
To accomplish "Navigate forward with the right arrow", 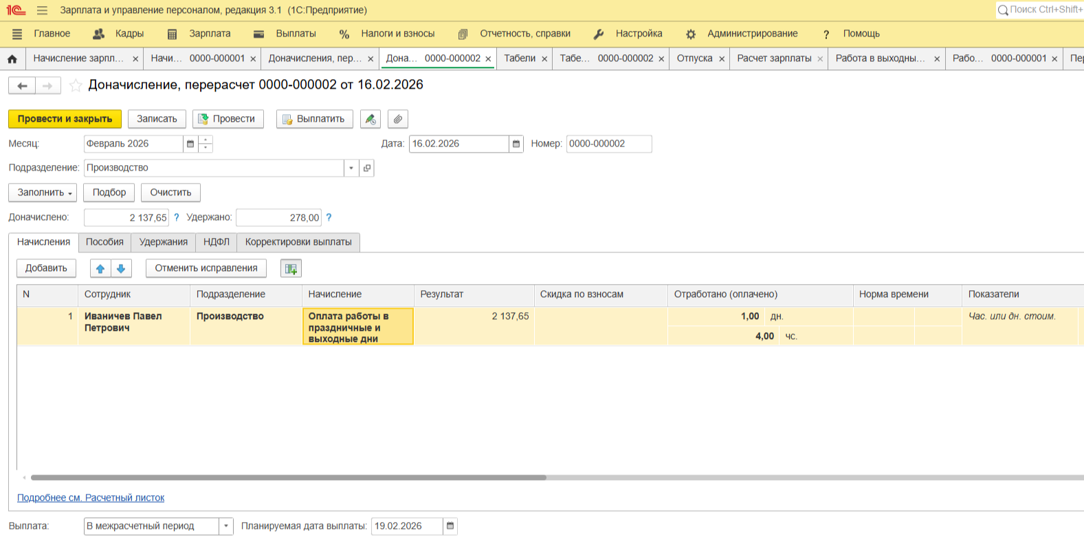I will pos(48,86).
